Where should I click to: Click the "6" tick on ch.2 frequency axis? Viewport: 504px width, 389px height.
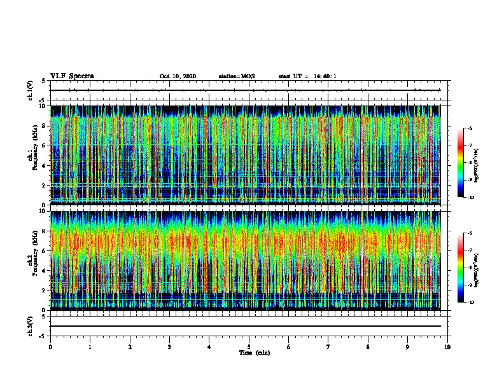[45, 251]
